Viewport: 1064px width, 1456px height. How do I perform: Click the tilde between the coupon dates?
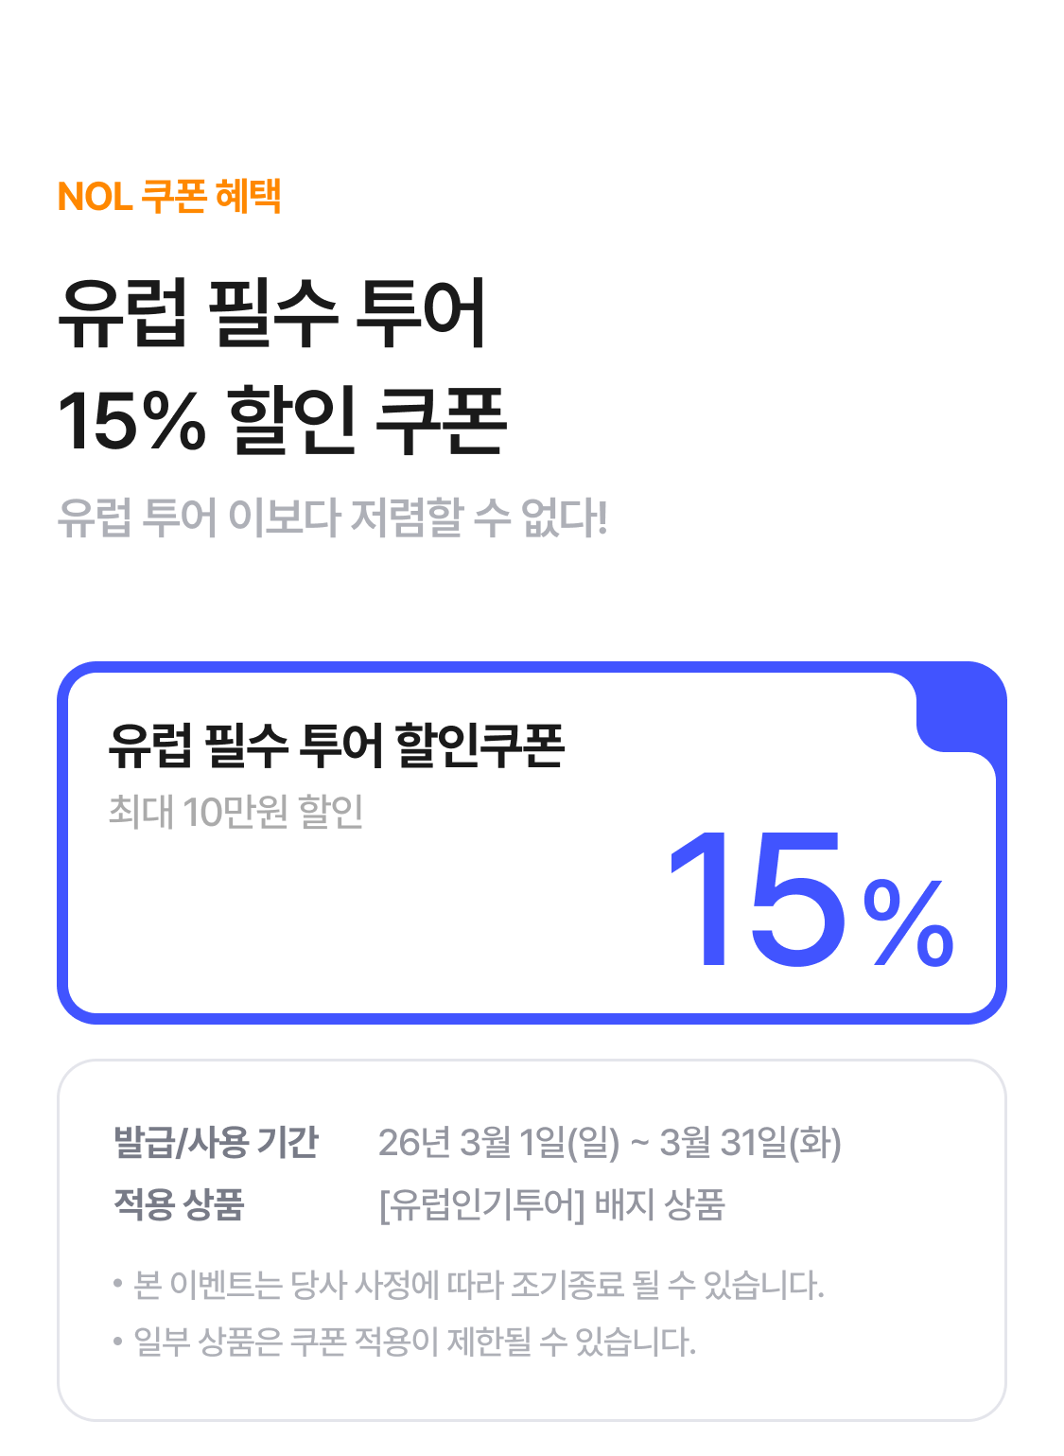639,1144
